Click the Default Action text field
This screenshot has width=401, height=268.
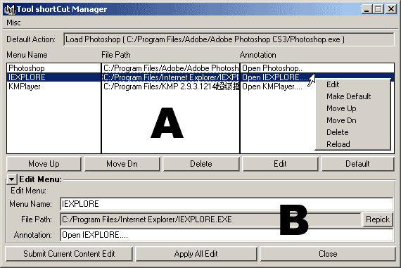pos(229,39)
